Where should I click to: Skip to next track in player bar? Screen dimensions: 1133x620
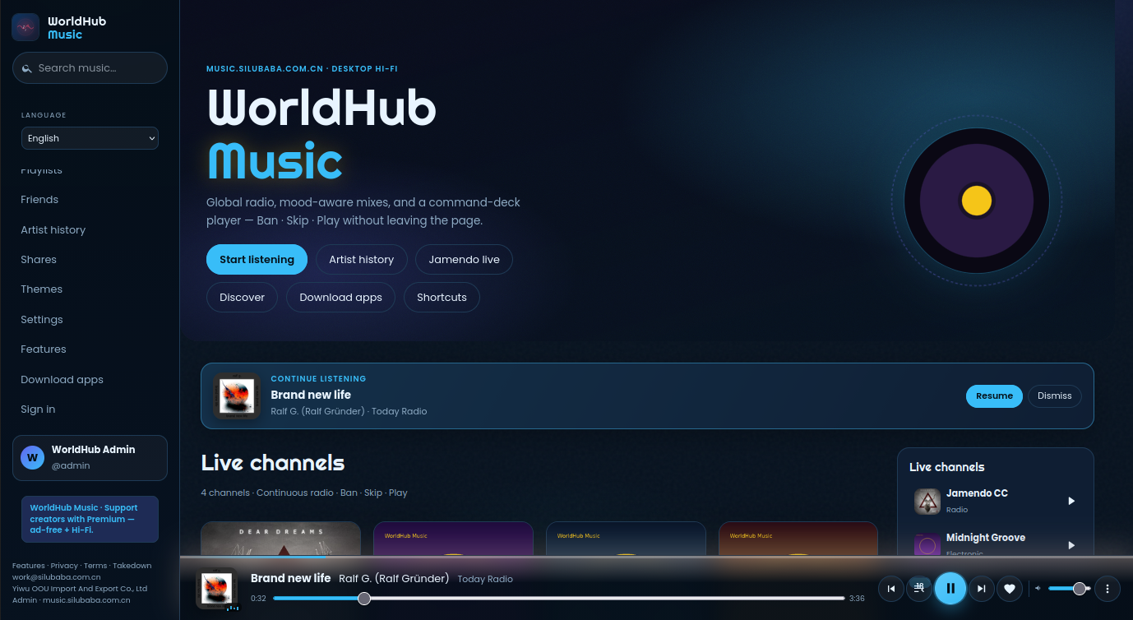coord(981,589)
